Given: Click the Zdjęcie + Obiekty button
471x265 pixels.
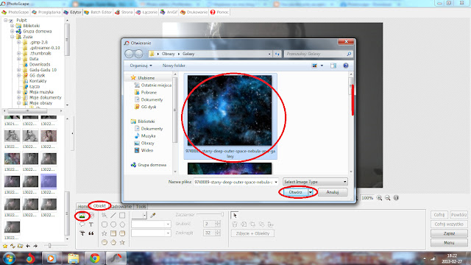Looking at the screenshot, I should (x=252, y=233).
